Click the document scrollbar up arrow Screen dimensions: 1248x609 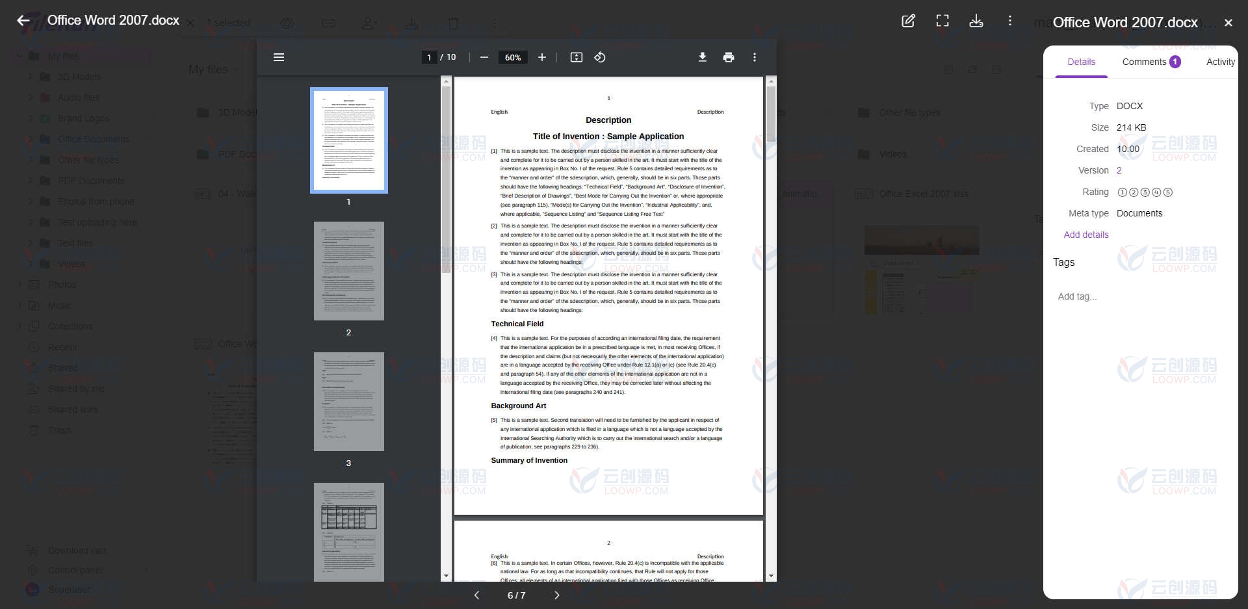tap(771, 81)
